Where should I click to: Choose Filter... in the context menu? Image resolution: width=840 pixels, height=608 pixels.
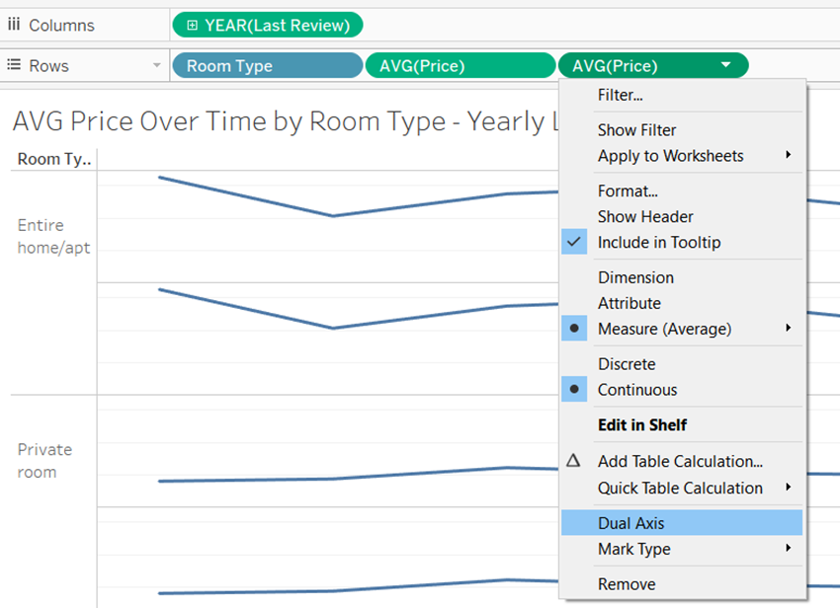[x=620, y=96]
